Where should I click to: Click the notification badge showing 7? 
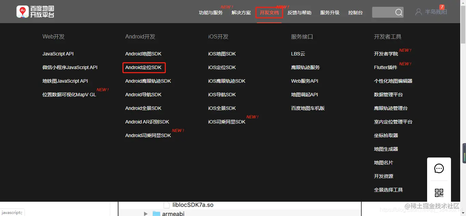tap(442, 7)
